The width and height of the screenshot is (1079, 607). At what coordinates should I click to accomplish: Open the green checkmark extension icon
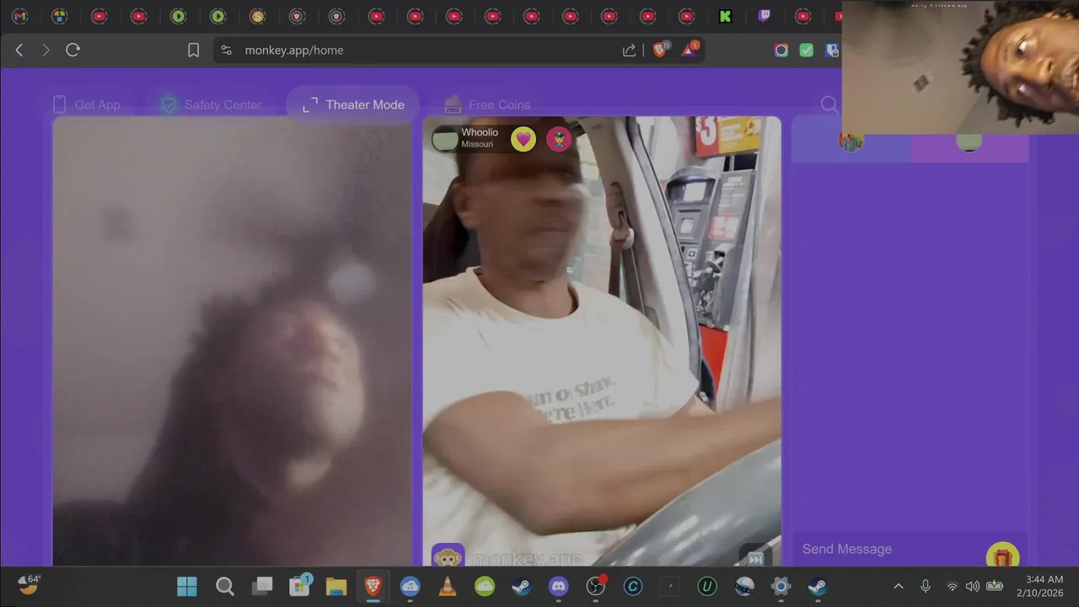click(807, 51)
